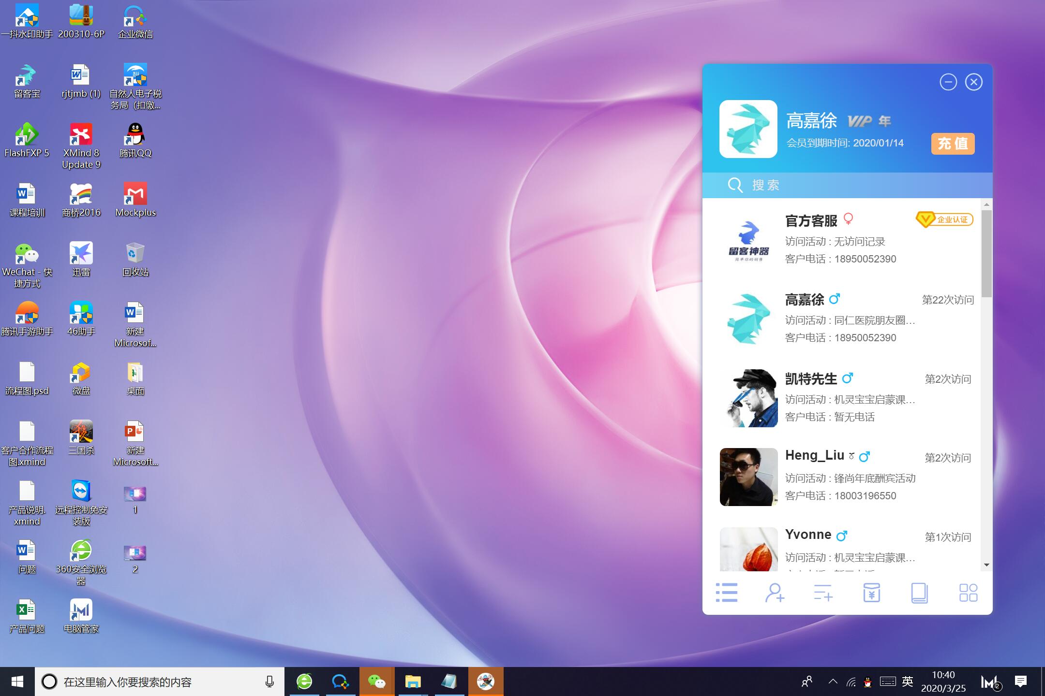Click 凯特先生's avatar photo
1045x696 pixels.
(x=748, y=398)
